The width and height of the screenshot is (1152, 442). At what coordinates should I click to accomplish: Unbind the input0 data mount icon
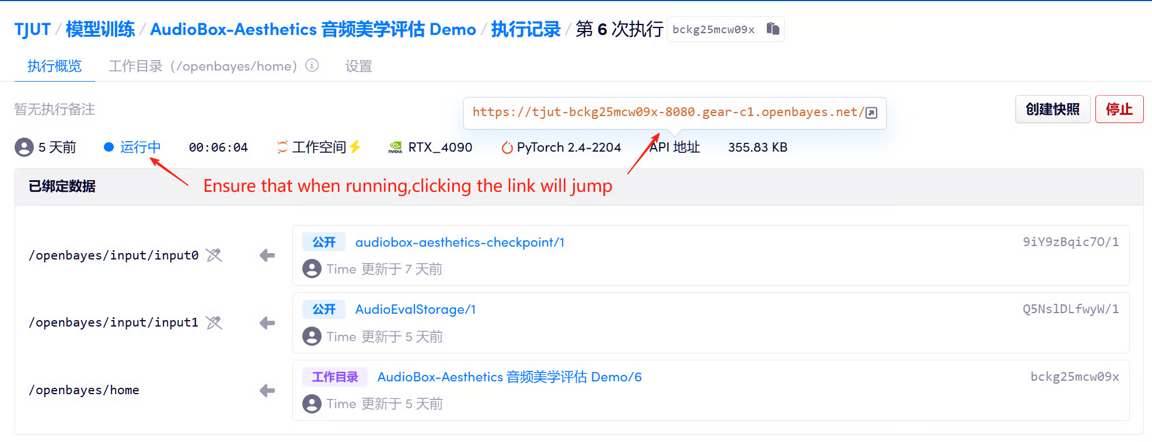(x=214, y=255)
